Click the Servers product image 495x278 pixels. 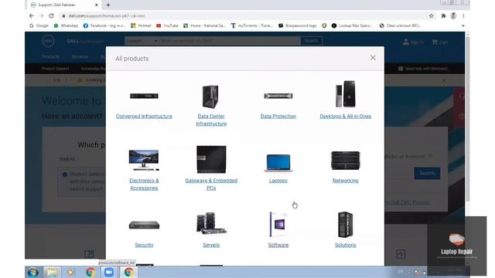(x=211, y=223)
